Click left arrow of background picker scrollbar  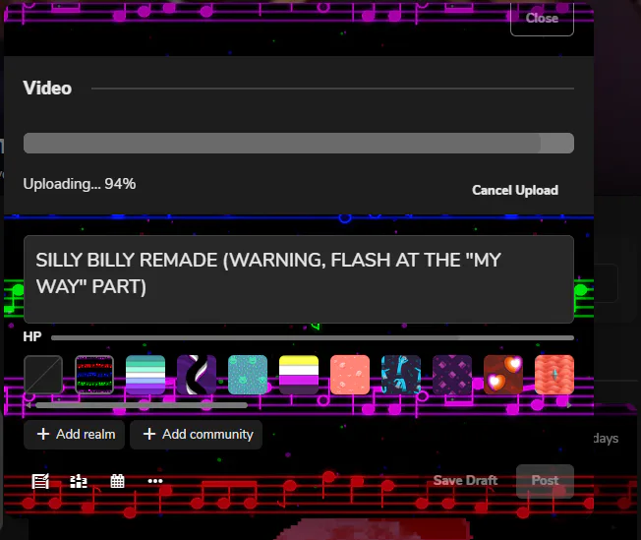coord(29,405)
